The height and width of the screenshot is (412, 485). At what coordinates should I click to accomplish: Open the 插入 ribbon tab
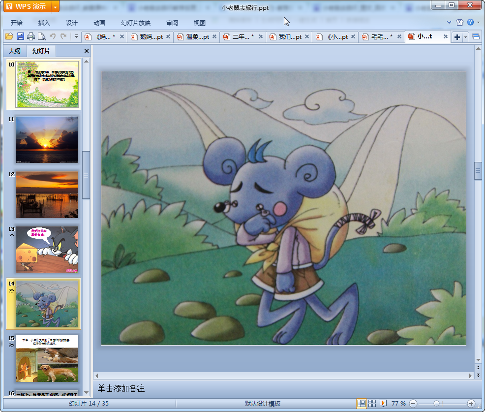tap(44, 23)
